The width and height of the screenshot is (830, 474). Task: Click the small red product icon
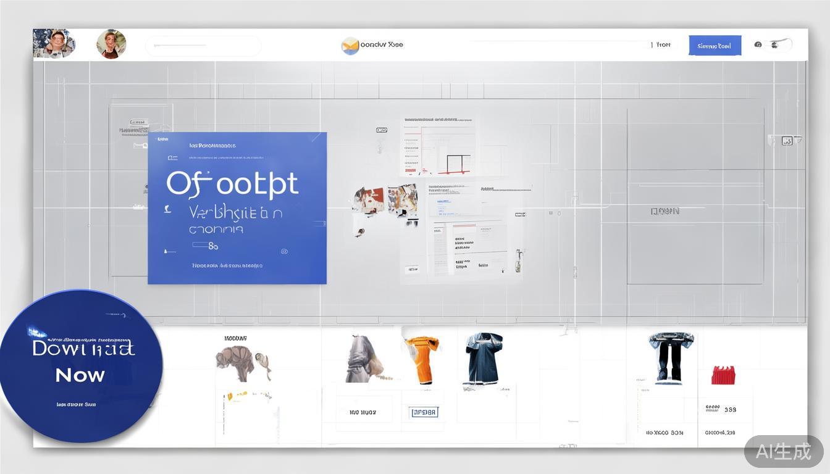[x=723, y=375]
